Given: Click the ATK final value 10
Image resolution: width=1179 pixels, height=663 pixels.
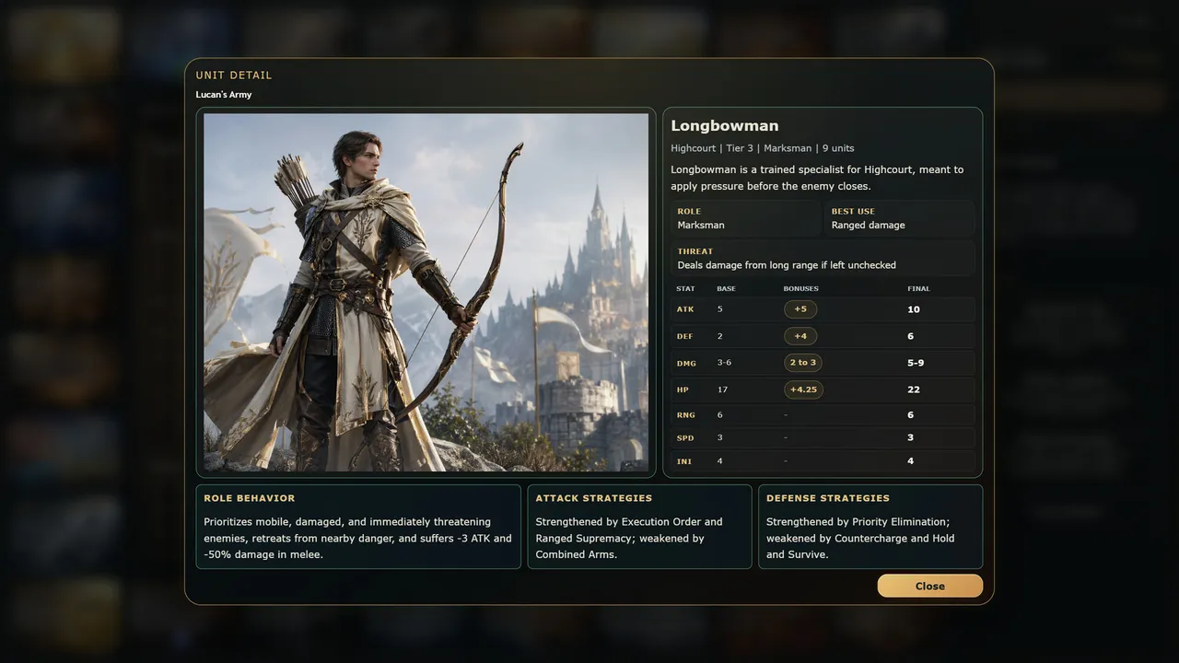Looking at the screenshot, I should pyautogui.click(x=914, y=309).
